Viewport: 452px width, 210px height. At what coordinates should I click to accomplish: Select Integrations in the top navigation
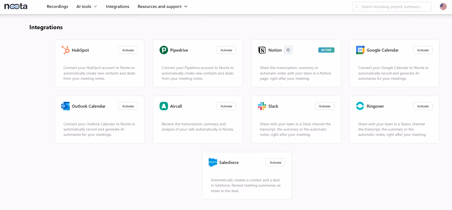pyautogui.click(x=118, y=7)
